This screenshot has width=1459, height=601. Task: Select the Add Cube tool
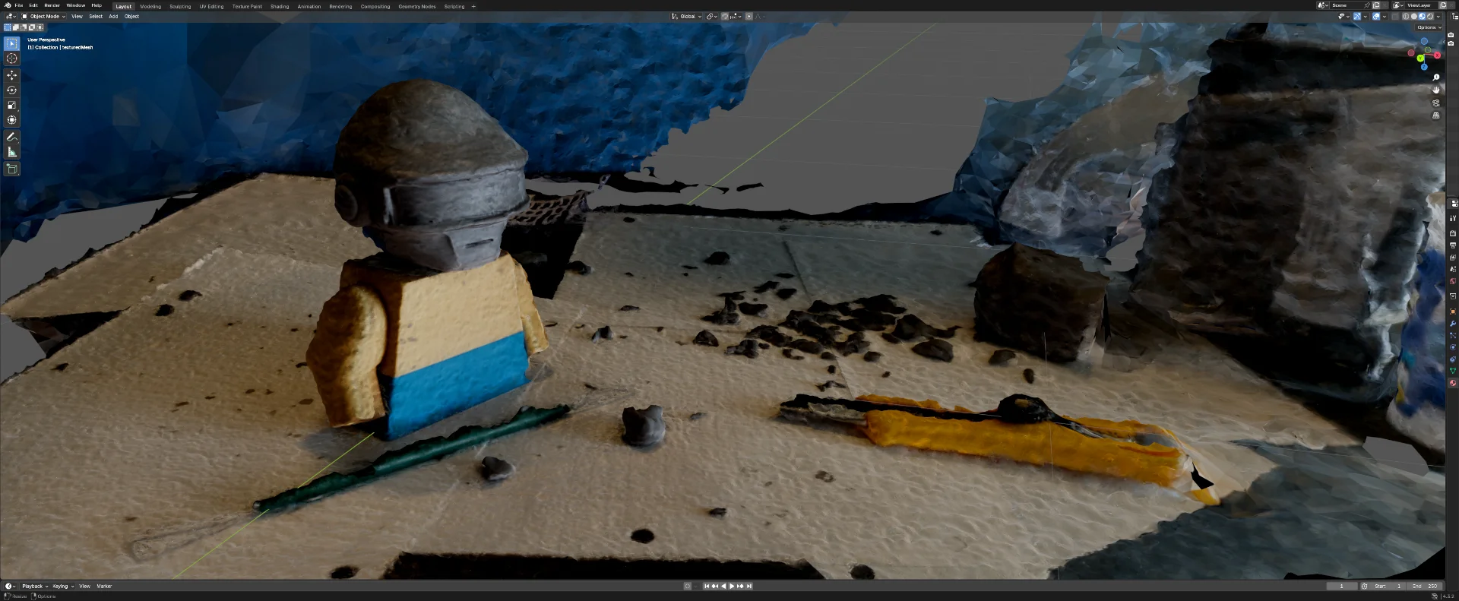coord(11,169)
